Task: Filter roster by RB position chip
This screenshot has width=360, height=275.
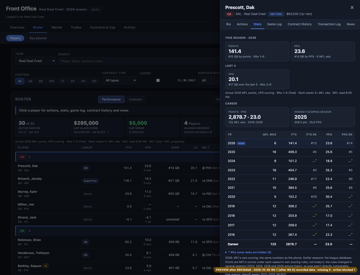Action: click(x=41, y=81)
